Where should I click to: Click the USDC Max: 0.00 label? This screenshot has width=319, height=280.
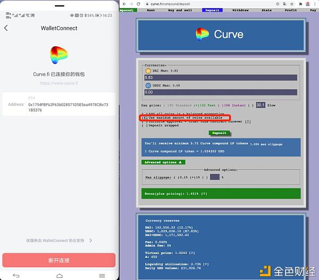[x=166, y=86]
